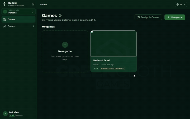Click the Design in Creator tools icon
Image resolution: width=190 pixels, height=119 pixels.
pyautogui.click(x=139, y=17)
